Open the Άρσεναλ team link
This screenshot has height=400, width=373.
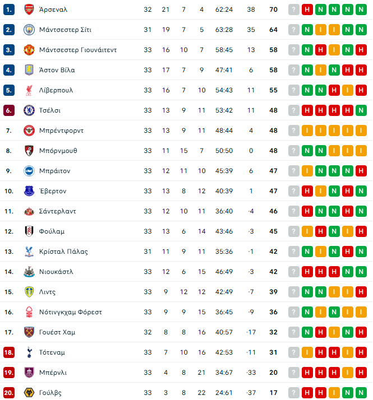click(x=54, y=10)
